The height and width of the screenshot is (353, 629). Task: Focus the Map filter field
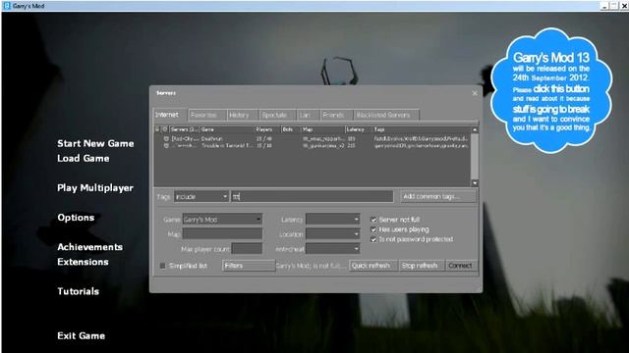tap(222, 234)
